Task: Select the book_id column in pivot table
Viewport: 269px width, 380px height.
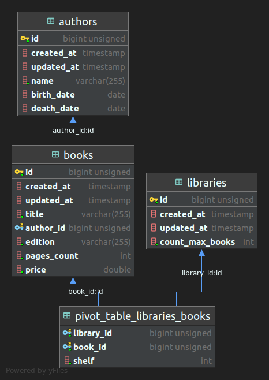Action: 137,347
